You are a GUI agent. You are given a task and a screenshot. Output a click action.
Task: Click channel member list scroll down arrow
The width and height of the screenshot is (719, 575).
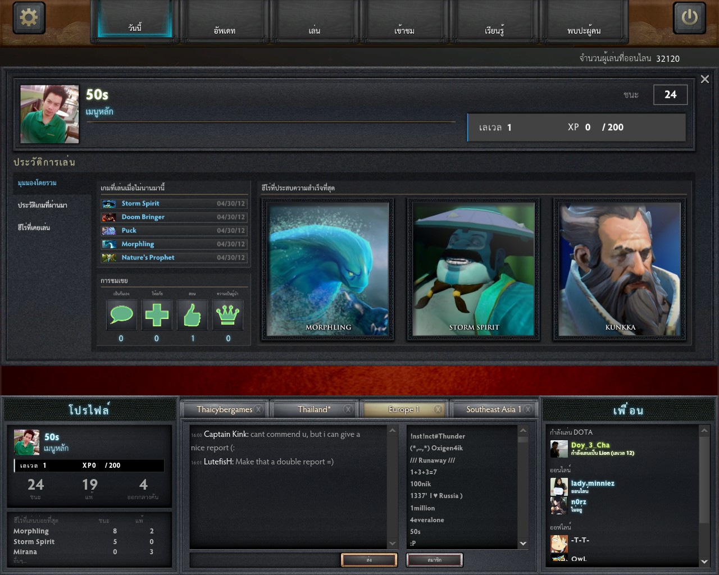point(523,544)
